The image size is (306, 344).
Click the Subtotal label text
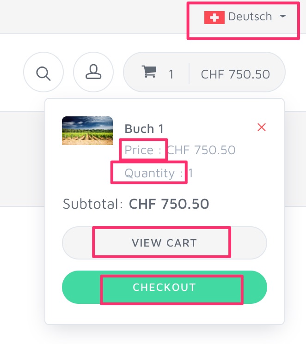pyautogui.click(x=93, y=204)
